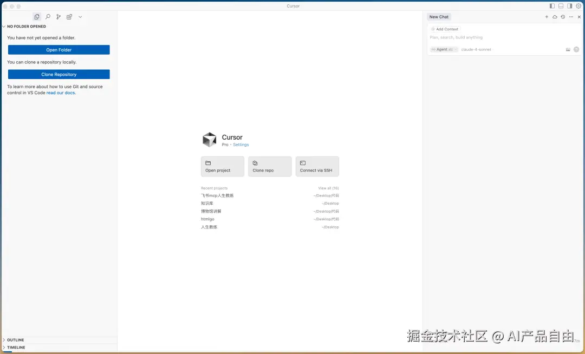
Task: Click the Add Context button
Action: (445, 29)
